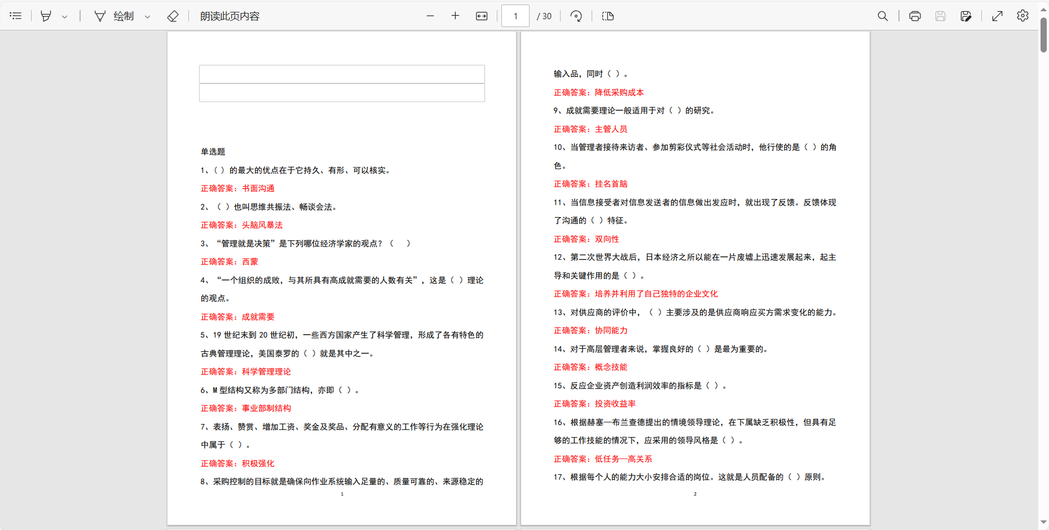Click answer text '正确答案：挂名首脑'
The image size is (1049, 530).
(x=590, y=184)
